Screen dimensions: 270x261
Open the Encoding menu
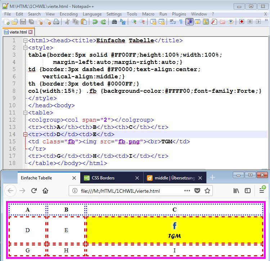click(x=69, y=14)
